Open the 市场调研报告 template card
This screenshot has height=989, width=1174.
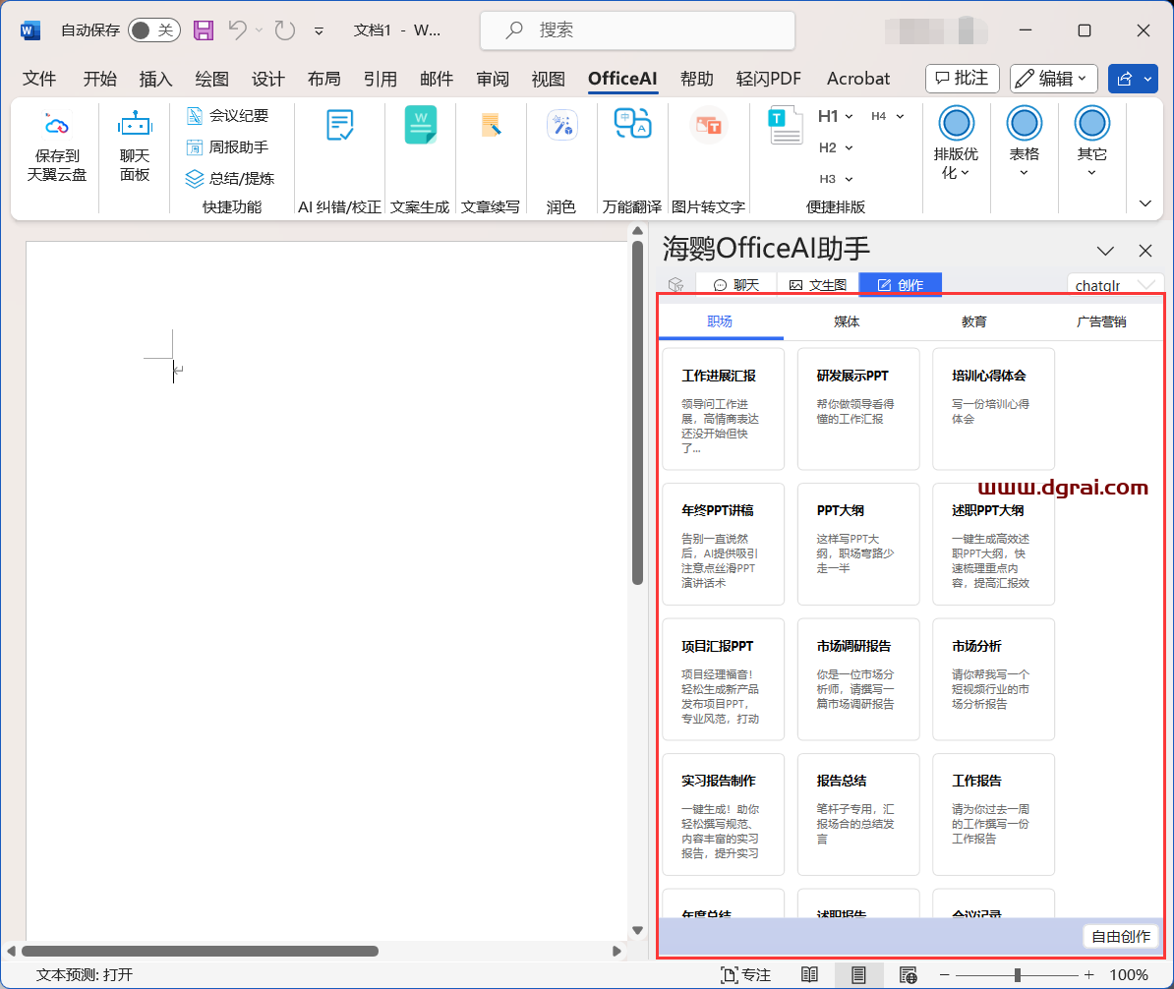(x=858, y=679)
